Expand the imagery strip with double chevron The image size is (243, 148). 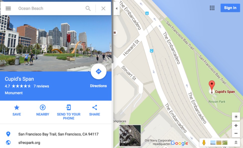point(236,143)
